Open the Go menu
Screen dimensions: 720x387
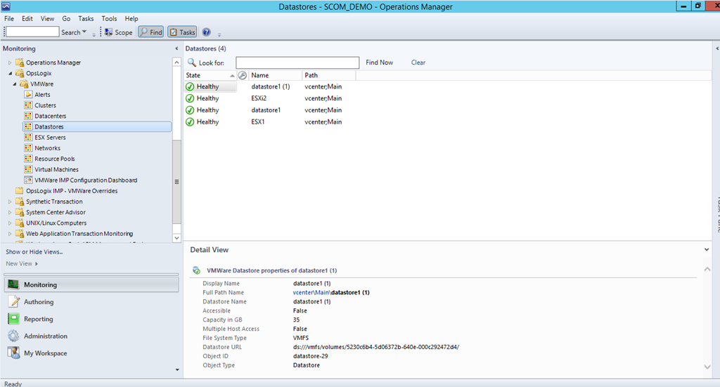click(x=66, y=19)
